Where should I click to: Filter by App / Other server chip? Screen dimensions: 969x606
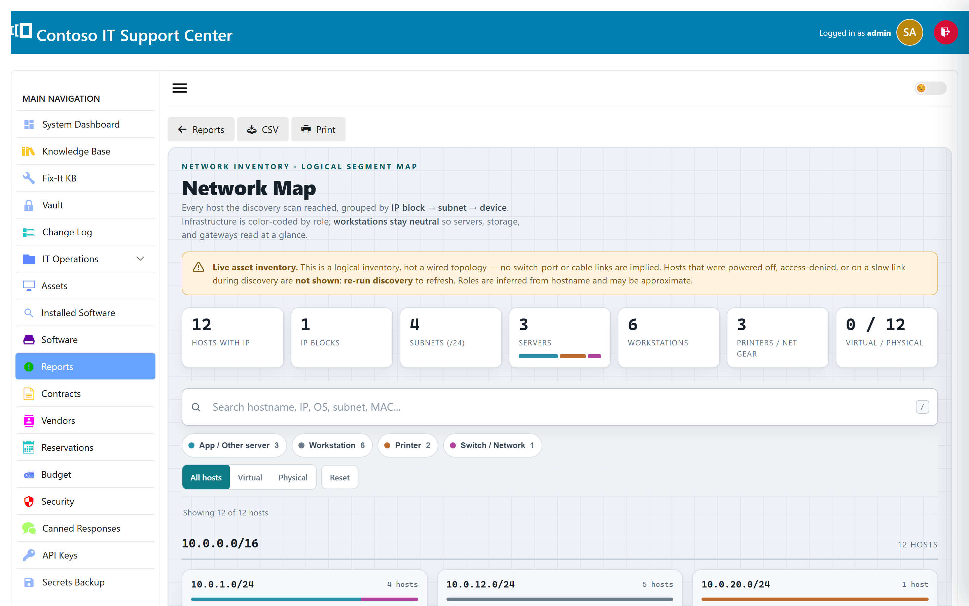(x=234, y=445)
